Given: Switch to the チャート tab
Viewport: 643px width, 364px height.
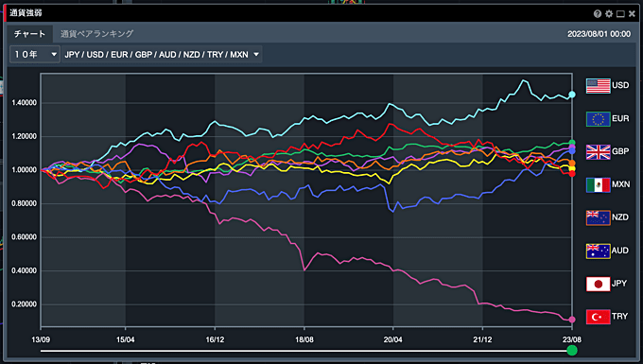Looking at the screenshot, I should (29, 34).
